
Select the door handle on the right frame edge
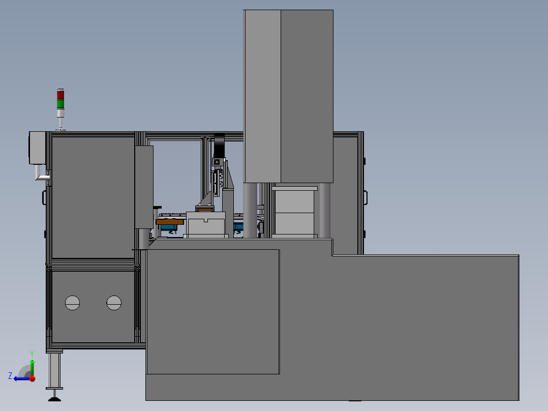coord(366,197)
